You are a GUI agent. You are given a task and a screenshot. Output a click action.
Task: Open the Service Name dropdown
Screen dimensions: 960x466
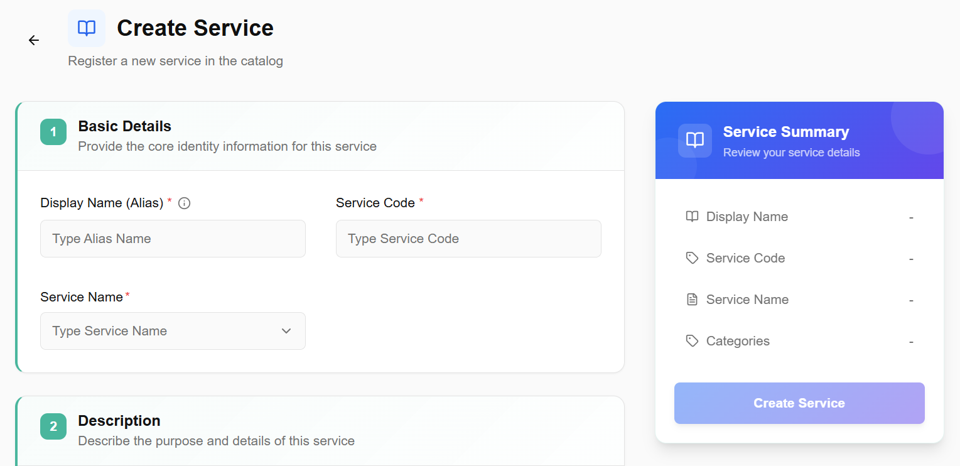[x=173, y=331]
